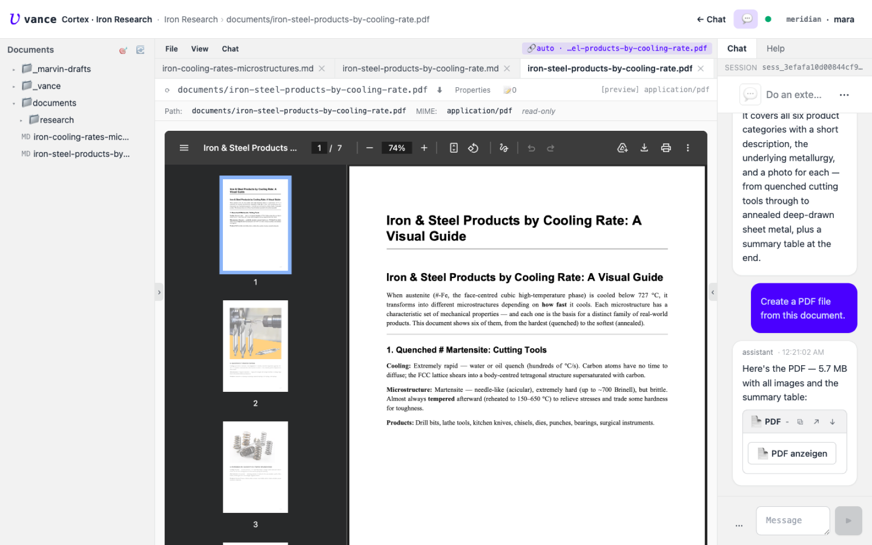Select page 2 thumbnail with drill bits

(255, 346)
